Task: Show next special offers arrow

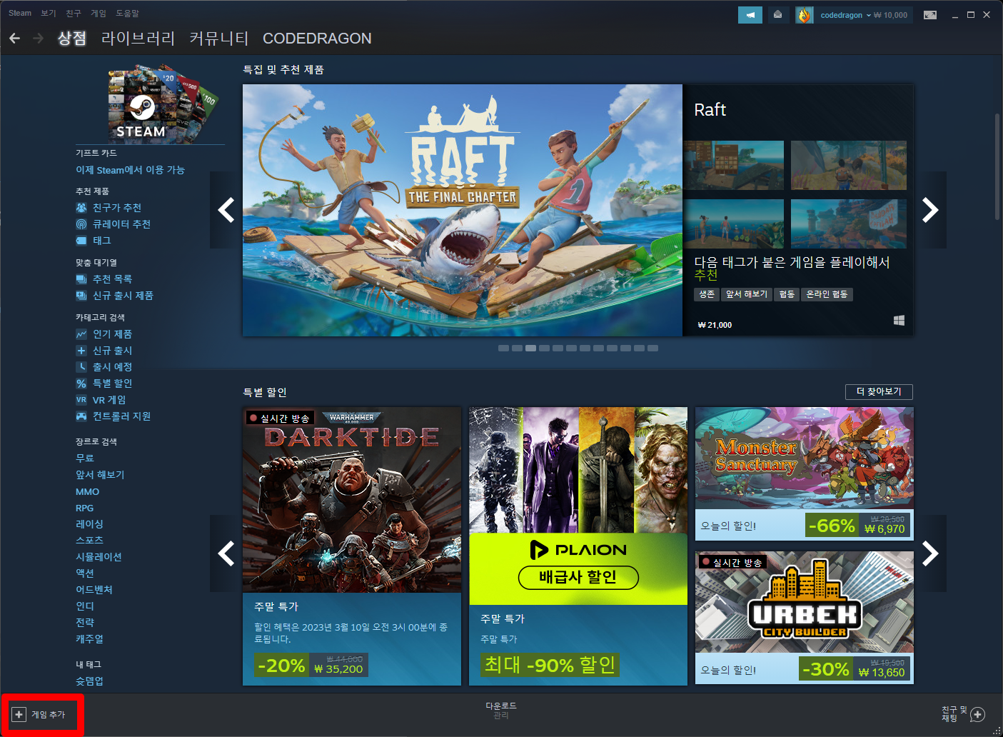Action: pyautogui.click(x=930, y=553)
